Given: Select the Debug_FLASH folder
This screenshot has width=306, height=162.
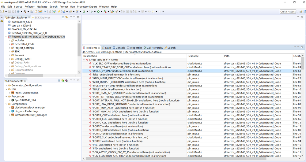Looking at the screenshot, I should click(21, 59).
